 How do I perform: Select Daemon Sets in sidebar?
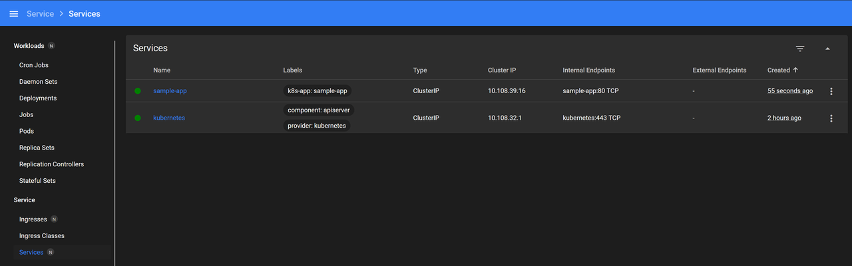click(38, 82)
